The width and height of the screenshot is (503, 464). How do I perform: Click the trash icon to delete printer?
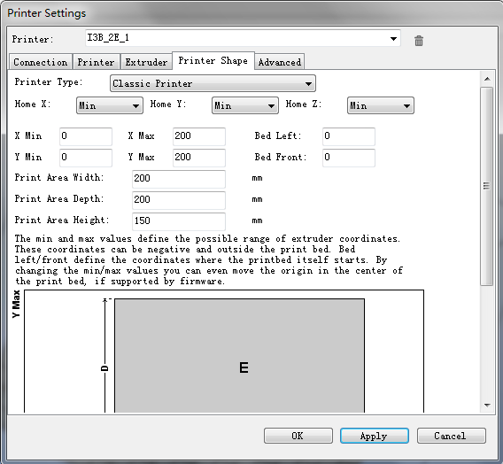coord(419,41)
